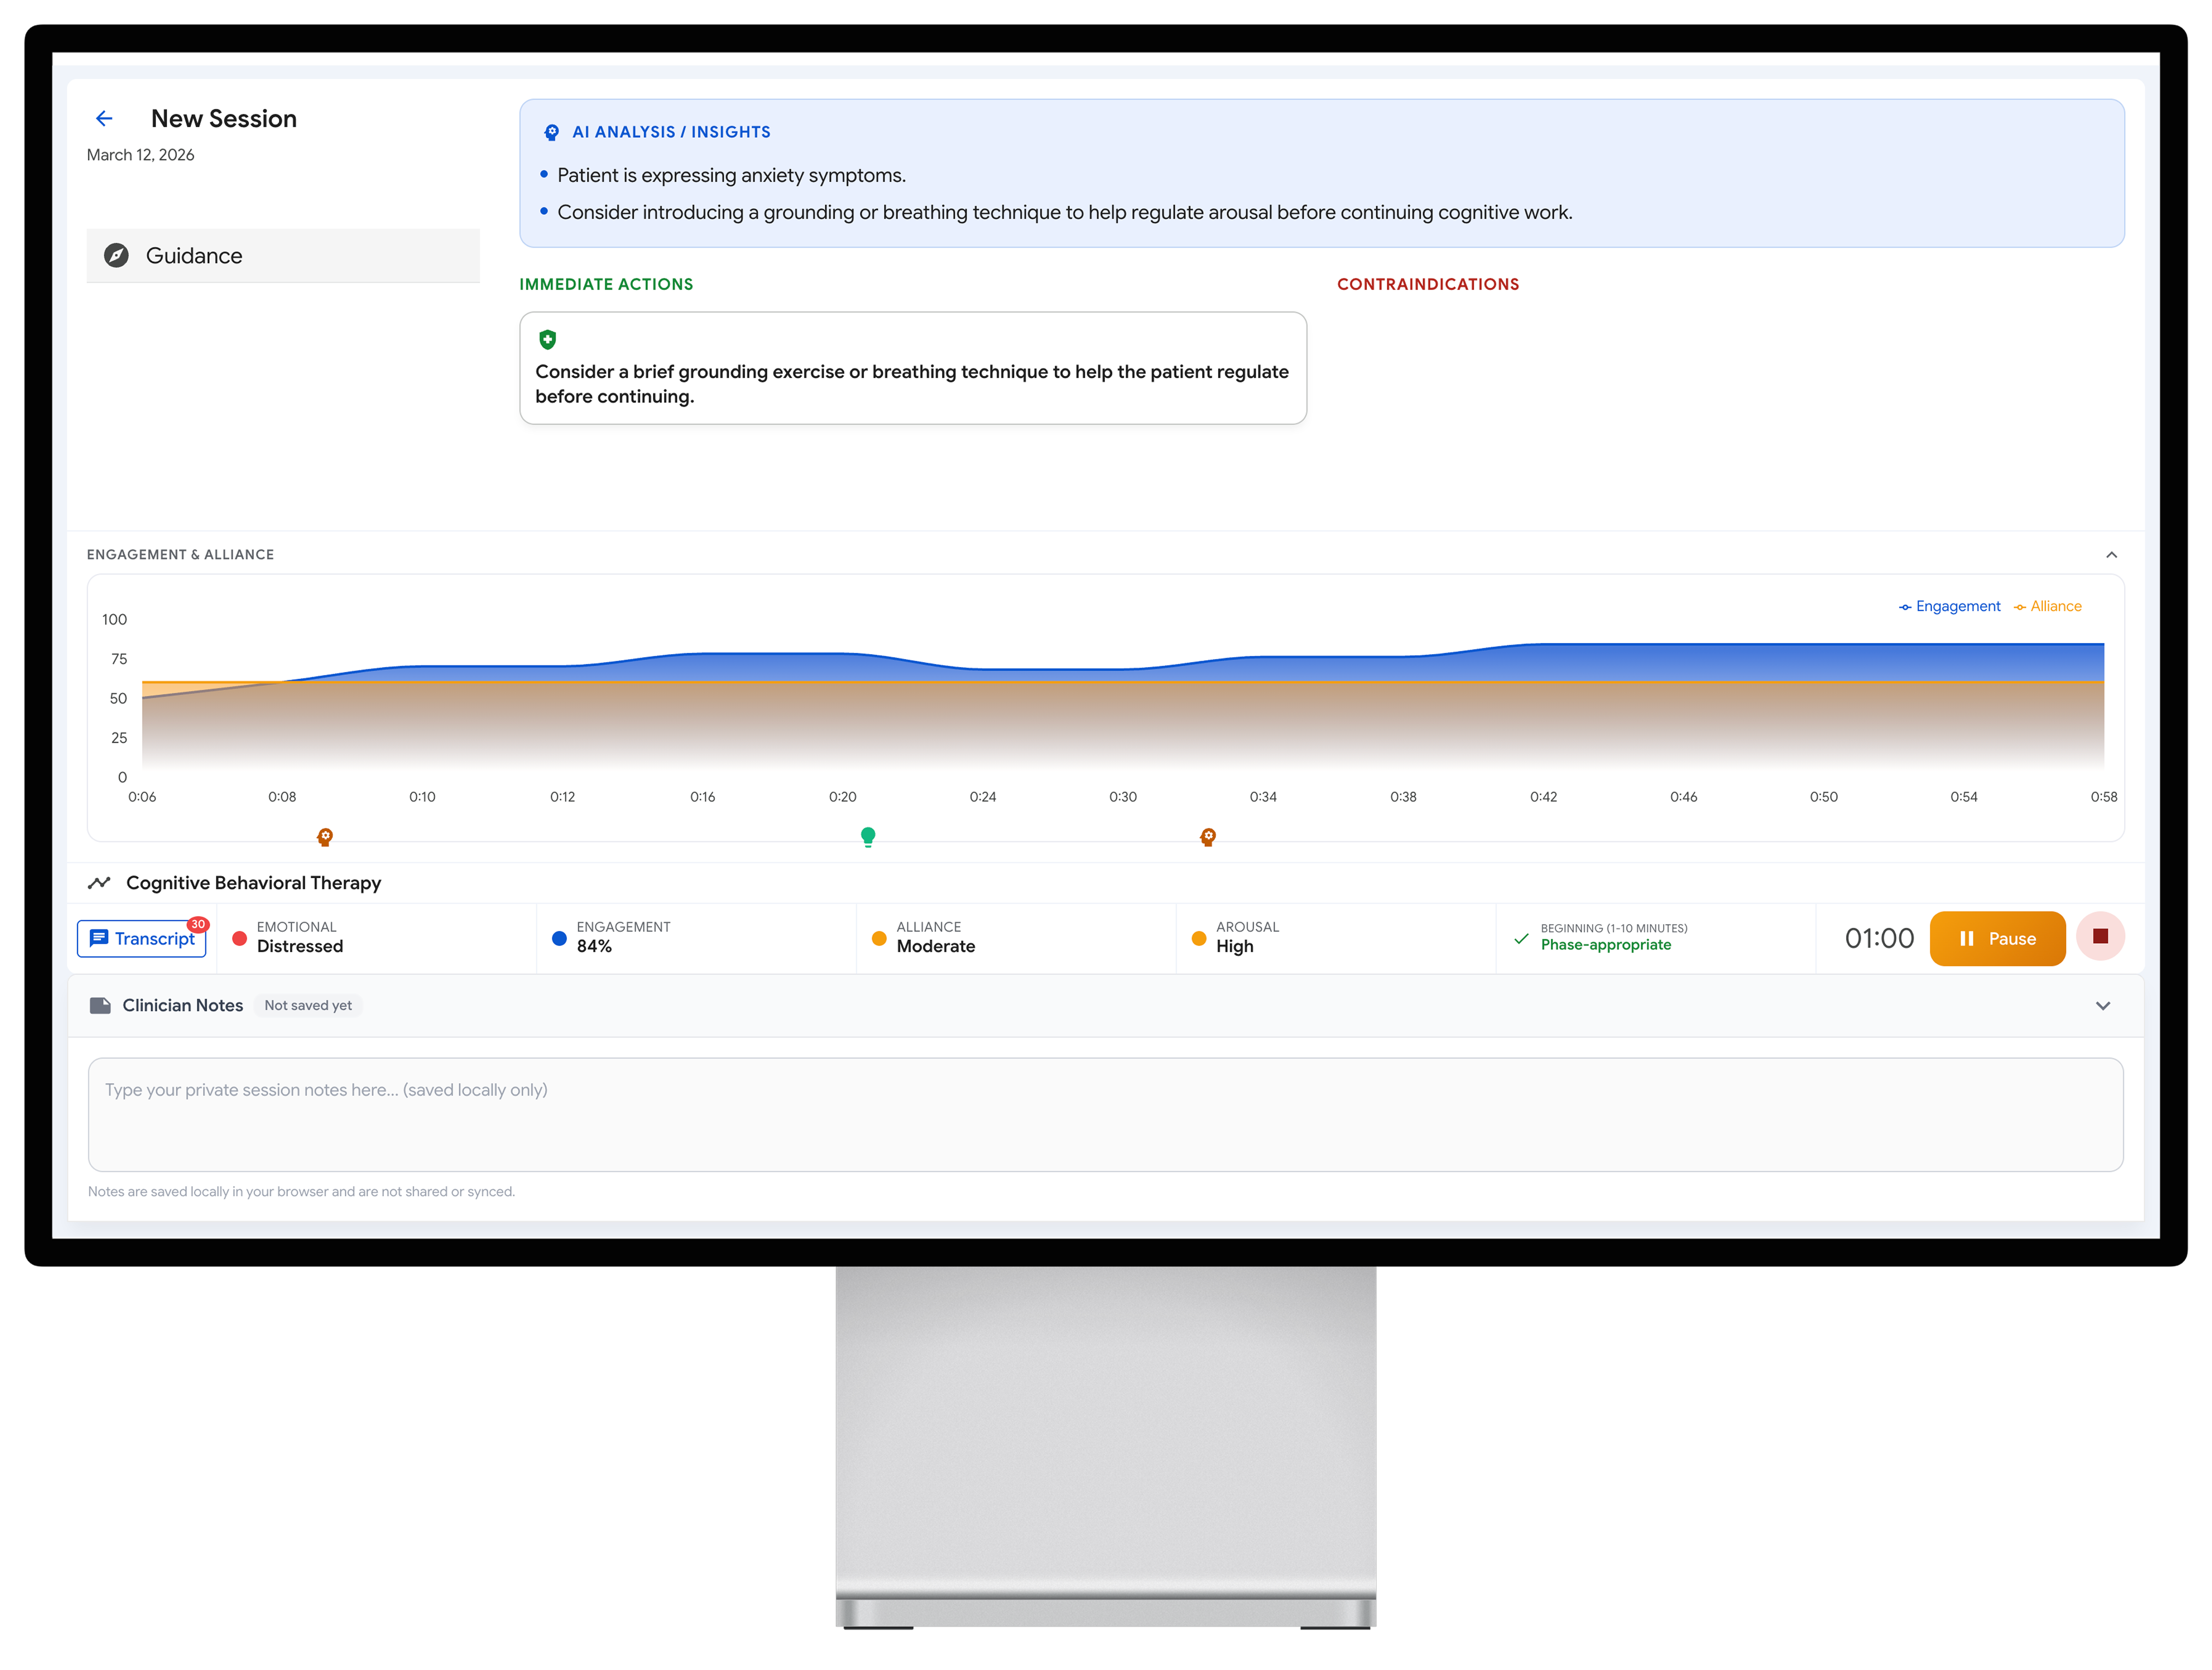Click the 01:00 session timer
Viewport: 2212px width, 1670px height.
pyautogui.click(x=1879, y=939)
